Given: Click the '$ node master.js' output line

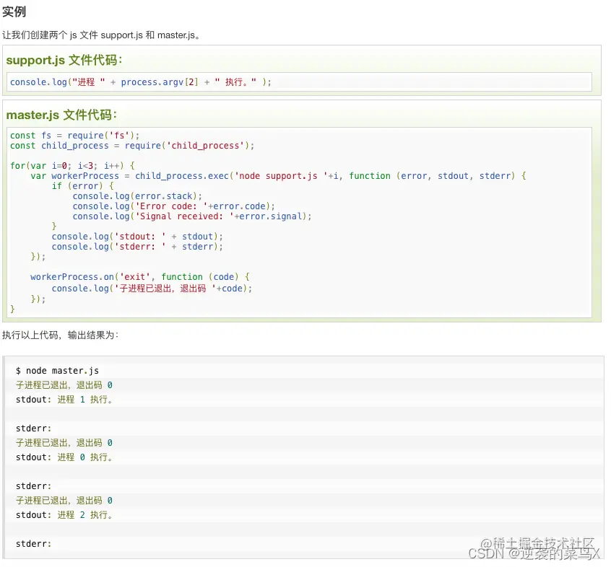Looking at the screenshot, I should tap(57, 371).
